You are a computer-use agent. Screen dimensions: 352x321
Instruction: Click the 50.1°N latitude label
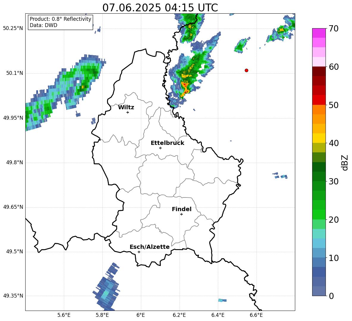pos(15,73)
